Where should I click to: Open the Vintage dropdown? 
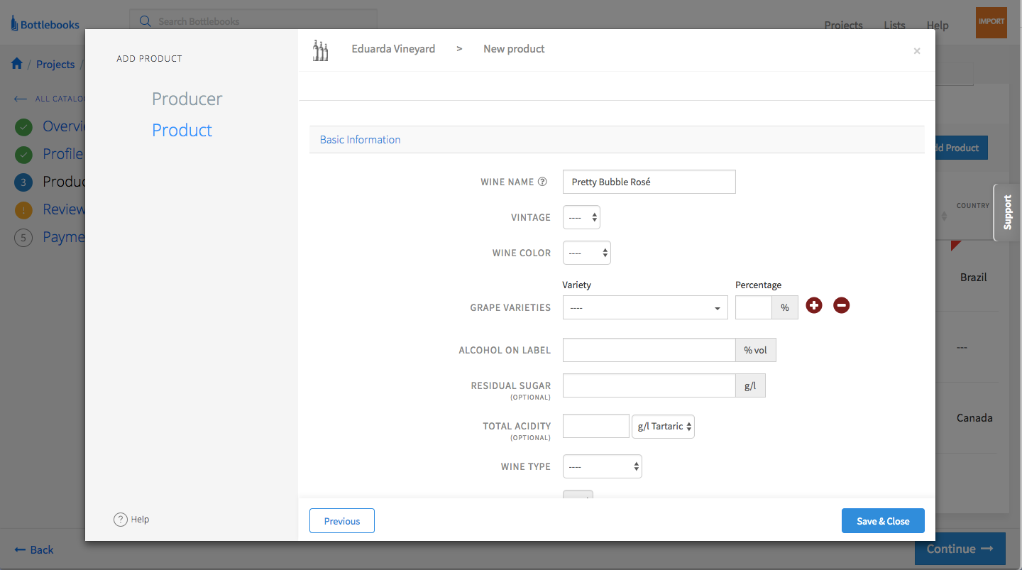point(581,217)
